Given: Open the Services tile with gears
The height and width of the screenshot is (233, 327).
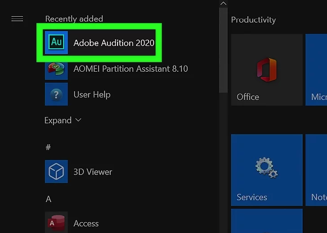Looking at the screenshot, I should click(x=267, y=170).
